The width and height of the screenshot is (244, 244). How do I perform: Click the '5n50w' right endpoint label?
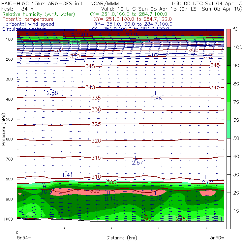tap(217, 238)
